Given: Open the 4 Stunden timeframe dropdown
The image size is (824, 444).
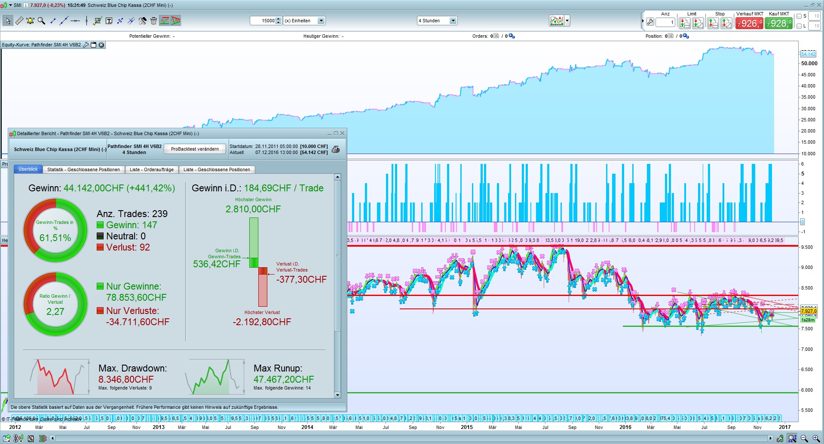Looking at the screenshot, I should (x=453, y=21).
